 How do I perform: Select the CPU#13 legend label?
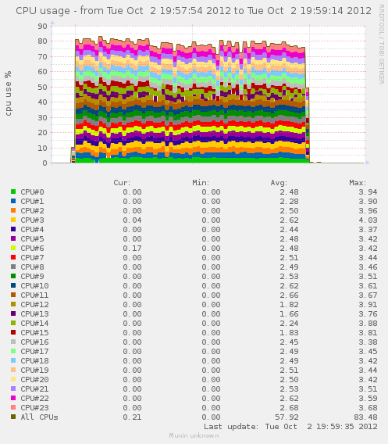coord(34,313)
